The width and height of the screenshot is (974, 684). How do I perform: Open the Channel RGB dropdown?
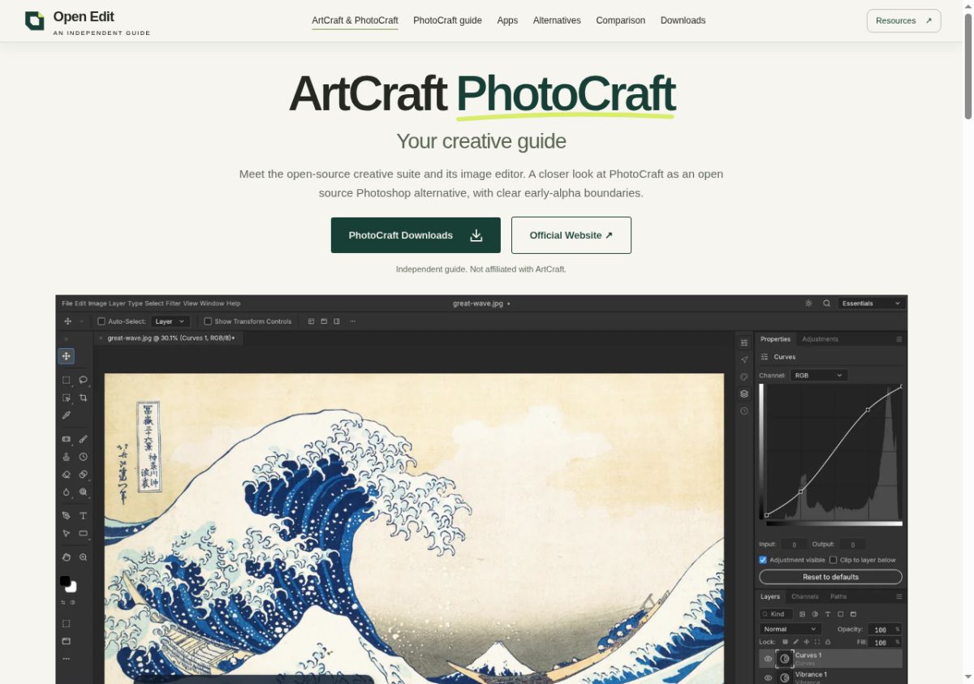click(x=818, y=376)
